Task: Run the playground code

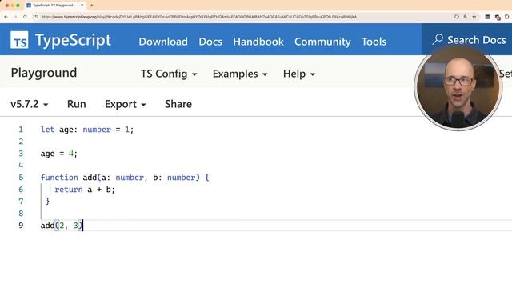Action: pyautogui.click(x=77, y=104)
